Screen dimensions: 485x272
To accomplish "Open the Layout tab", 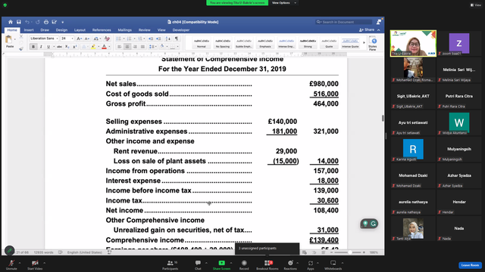I will 80,30.
